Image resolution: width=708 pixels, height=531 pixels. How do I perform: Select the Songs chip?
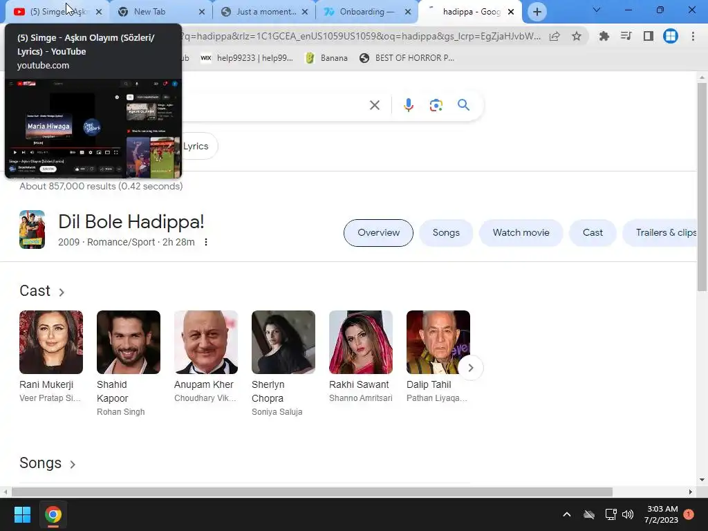point(446,233)
